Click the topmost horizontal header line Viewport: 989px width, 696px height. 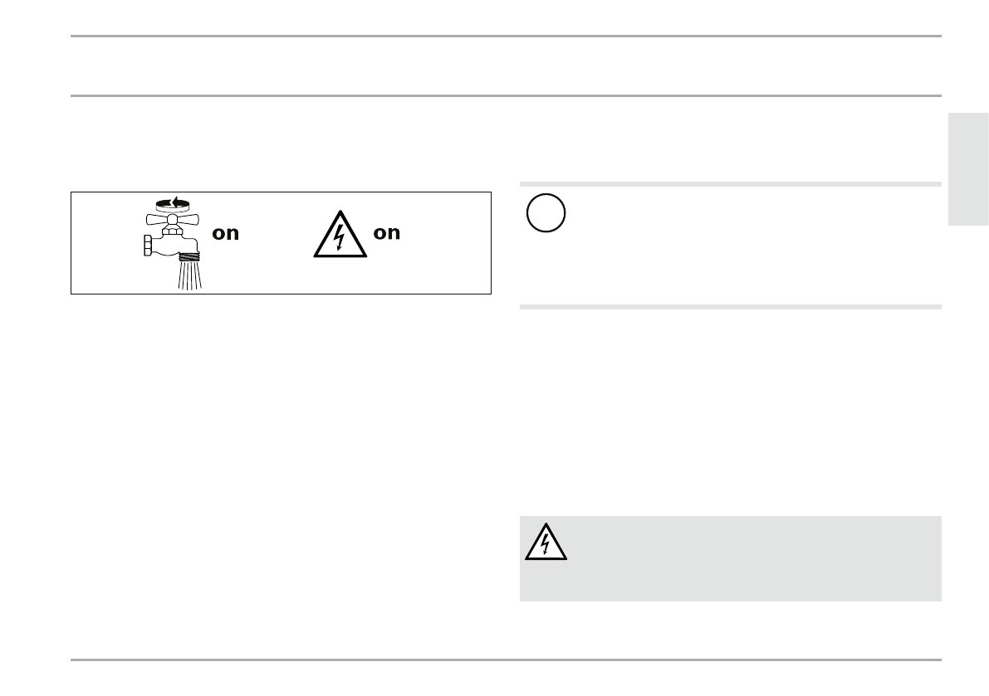click(506, 37)
